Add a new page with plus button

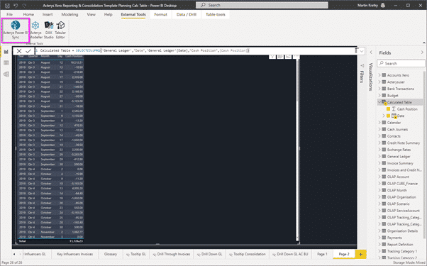coord(361,254)
